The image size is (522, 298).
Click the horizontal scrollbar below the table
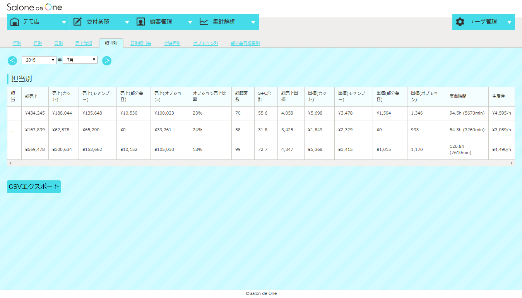point(261,163)
